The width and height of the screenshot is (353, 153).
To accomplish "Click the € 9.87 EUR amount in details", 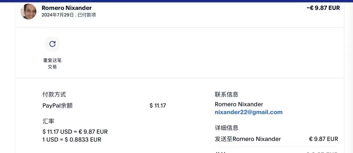I will click(323, 139).
